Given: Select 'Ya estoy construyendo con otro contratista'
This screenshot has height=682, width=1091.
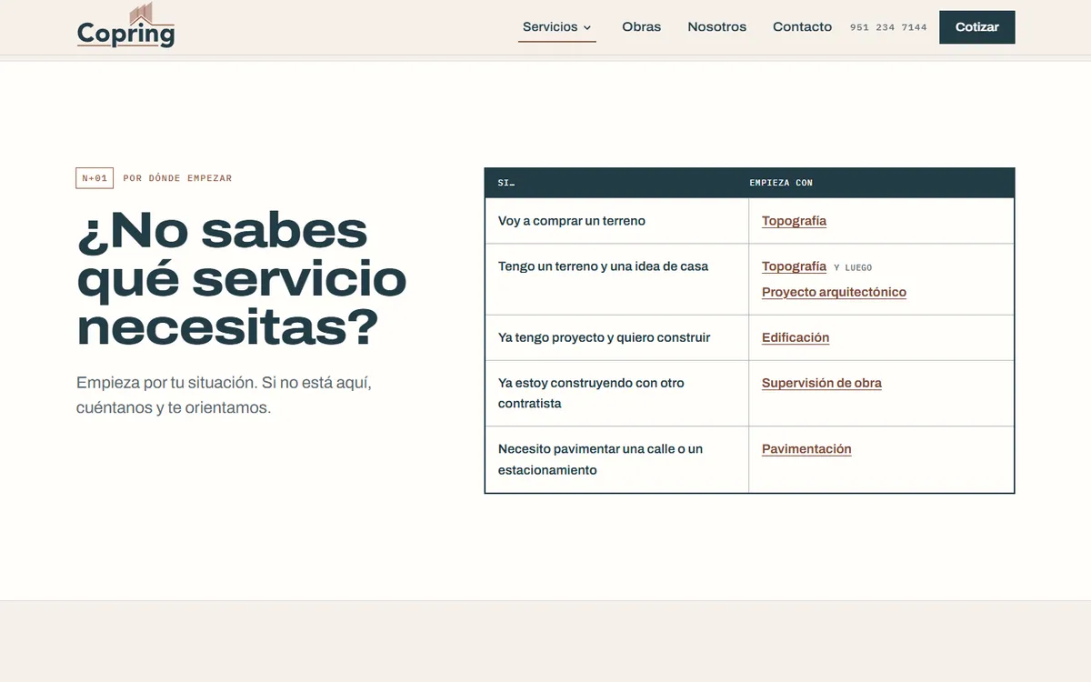Looking at the screenshot, I should pyautogui.click(x=591, y=393).
